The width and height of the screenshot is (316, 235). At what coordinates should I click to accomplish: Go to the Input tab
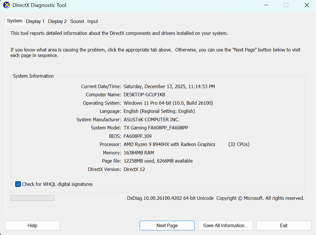point(93,21)
